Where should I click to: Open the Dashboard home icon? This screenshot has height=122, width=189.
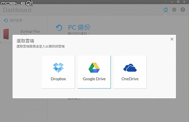165,10
